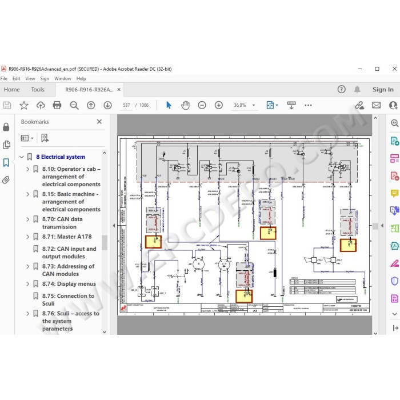Click the Save file icon
Image resolution: width=400 pixels, height=400 pixels.
click(x=7, y=105)
